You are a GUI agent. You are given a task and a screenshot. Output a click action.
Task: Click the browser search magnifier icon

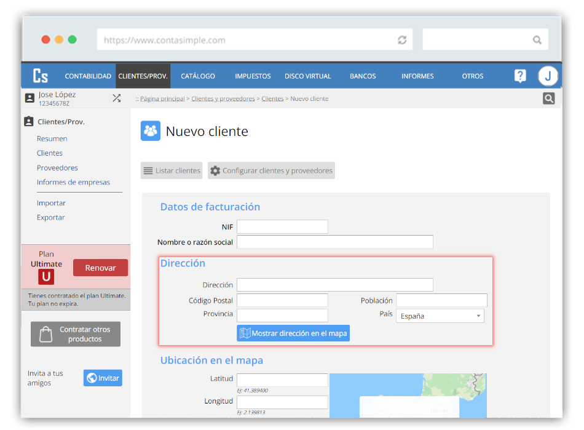pos(537,40)
